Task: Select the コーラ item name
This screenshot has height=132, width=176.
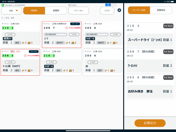Action: (46, 39)
